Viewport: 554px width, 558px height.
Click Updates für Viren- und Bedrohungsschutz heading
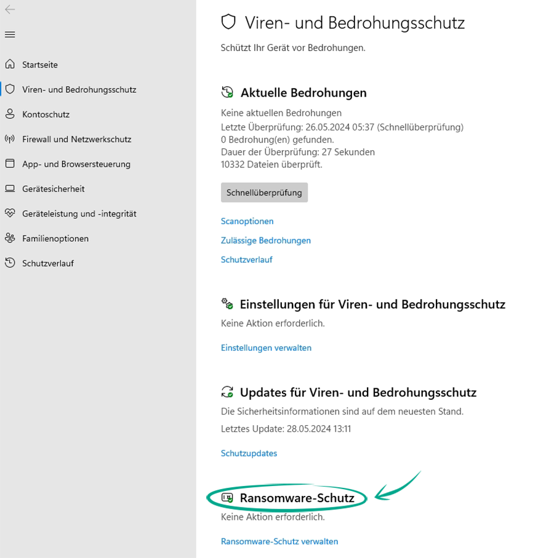[x=358, y=393]
